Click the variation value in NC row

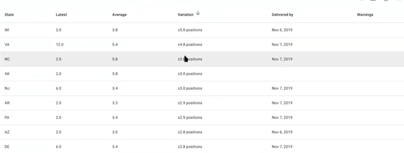[190, 59]
